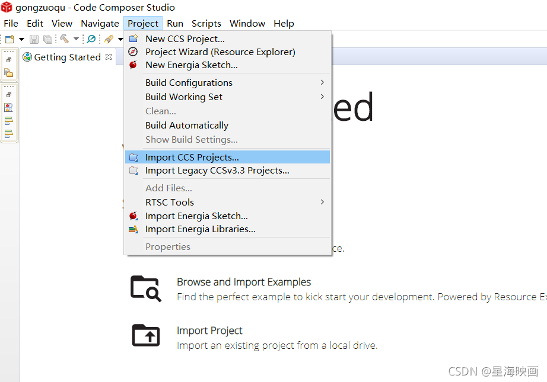Open the dropdown arrow beside the New icon
Image resolution: width=547 pixels, height=382 pixels.
pyautogui.click(x=21, y=39)
